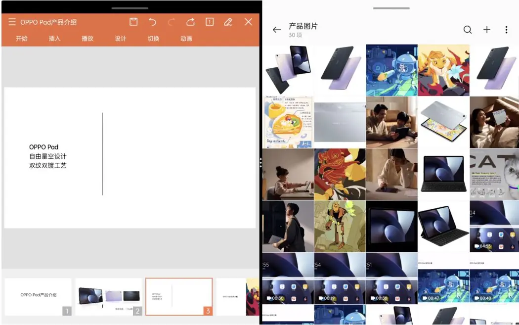
Task: Select slide thumbnail 2 with tablet images
Action: [x=109, y=296]
